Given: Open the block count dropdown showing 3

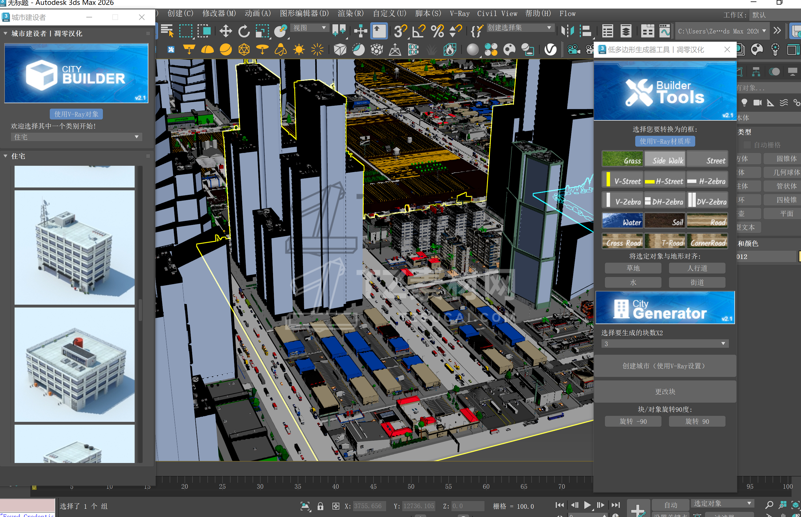Looking at the screenshot, I should (x=665, y=344).
